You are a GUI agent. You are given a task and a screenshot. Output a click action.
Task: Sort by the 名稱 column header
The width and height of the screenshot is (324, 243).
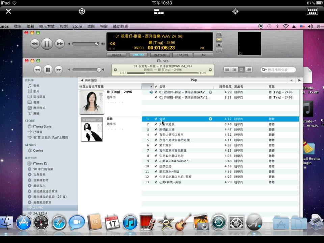tap(162, 87)
